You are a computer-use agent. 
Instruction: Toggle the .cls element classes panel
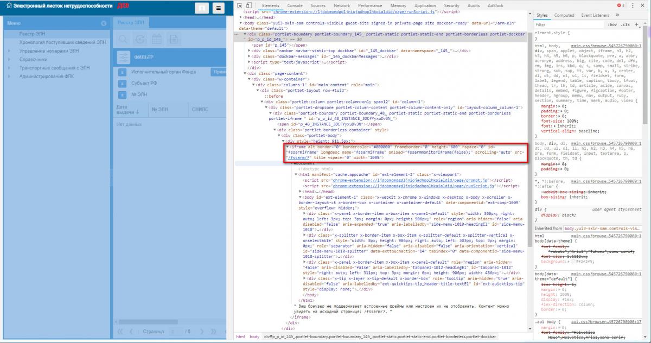pyautogui.click(x=625, y=24)
